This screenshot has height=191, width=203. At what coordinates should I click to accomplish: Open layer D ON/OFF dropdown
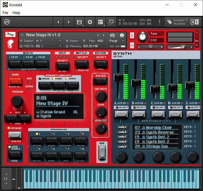[x=176, y=107]
